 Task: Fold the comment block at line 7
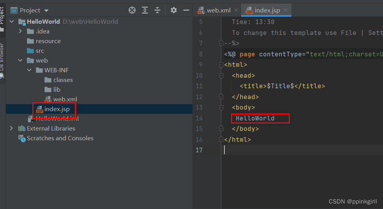click(x=221, y=43)
